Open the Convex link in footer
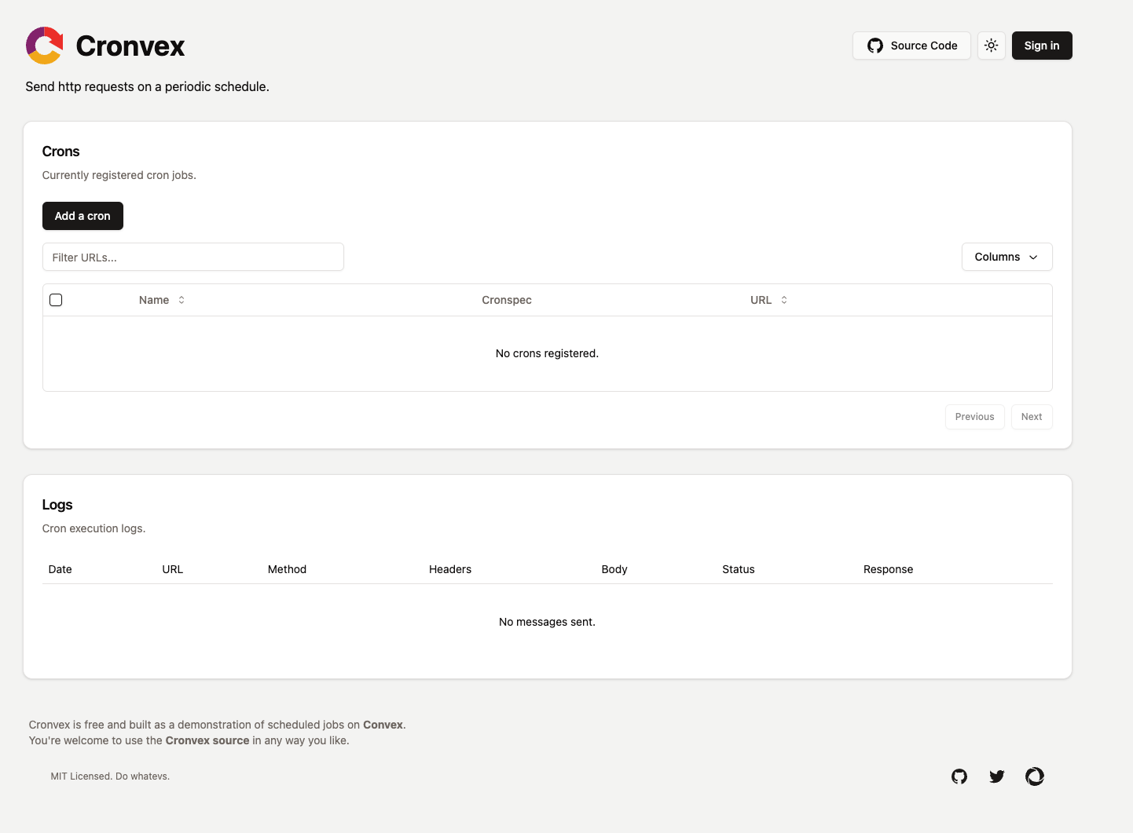1133x833 pixels. [383, 725]
